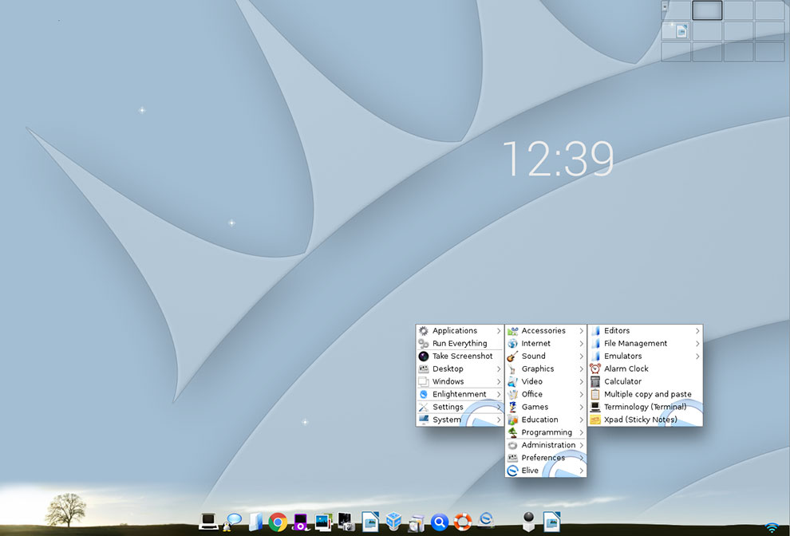The image size is (790, 536).
Task: Open the Preferences category
Action: pyautogui.click(x=546, y=458)
